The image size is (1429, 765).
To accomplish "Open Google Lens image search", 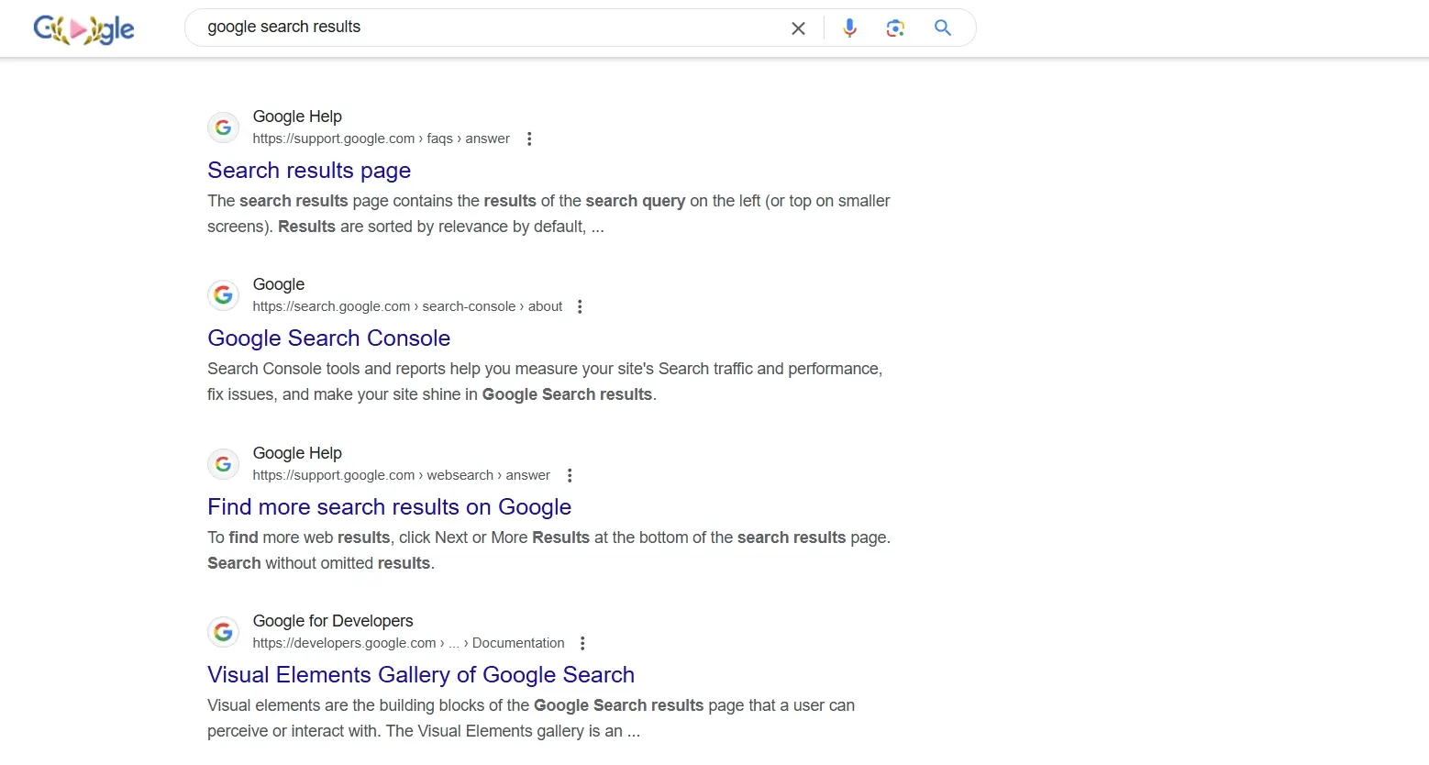I will (x=895, y=28).
